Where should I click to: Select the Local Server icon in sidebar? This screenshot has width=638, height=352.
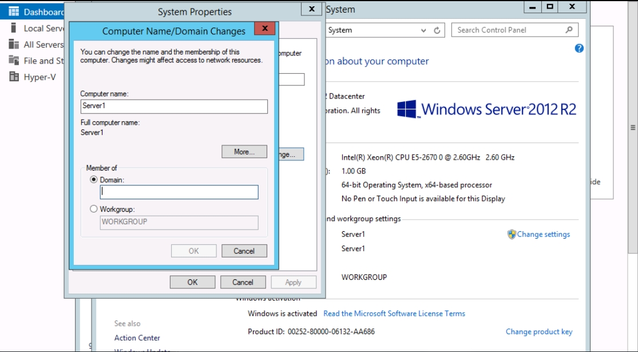pos(14,28)
